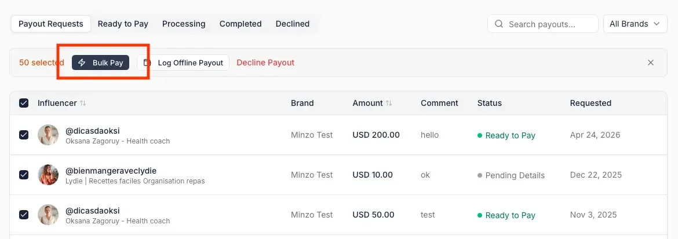678x239 pixels.
Task: Click the @bienmangeraveclydie avatar
Action: click(x=48, y=175)
